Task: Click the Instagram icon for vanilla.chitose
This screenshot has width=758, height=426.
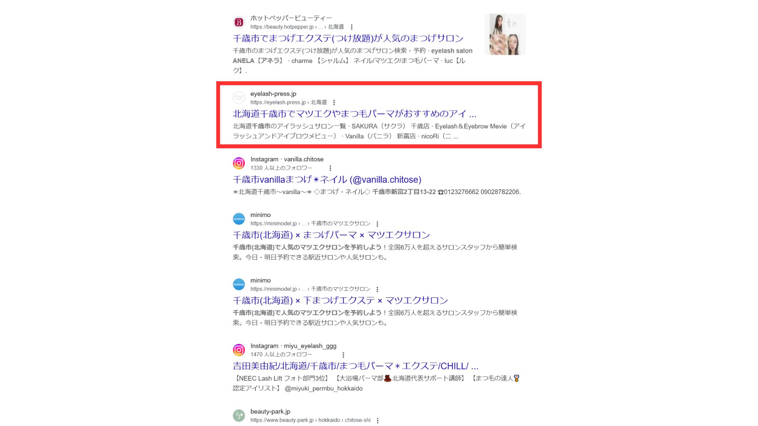Action: [239, 163]
